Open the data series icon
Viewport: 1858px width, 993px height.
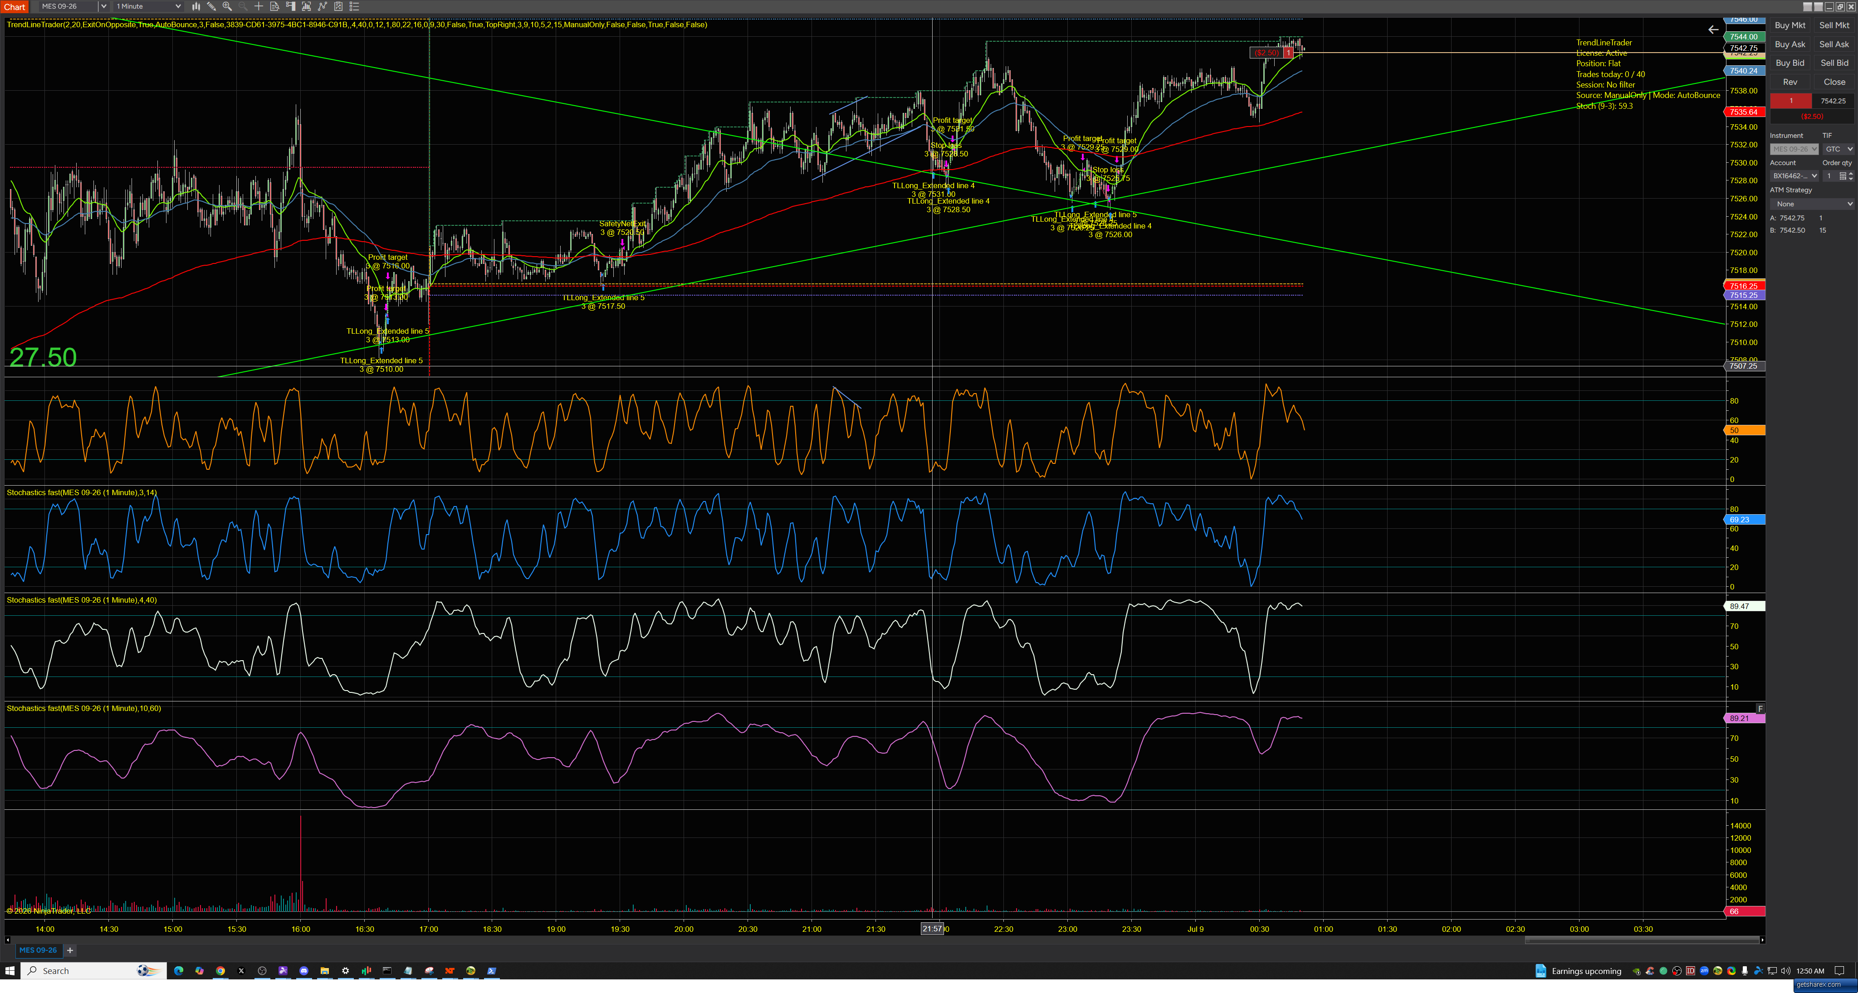coord(307,6)
